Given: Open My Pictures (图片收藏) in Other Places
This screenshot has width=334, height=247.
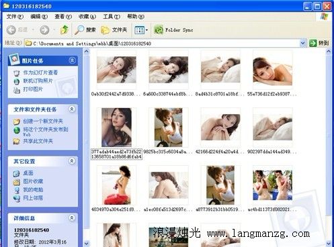Looking at the screenshot, I should click(33, 181).
